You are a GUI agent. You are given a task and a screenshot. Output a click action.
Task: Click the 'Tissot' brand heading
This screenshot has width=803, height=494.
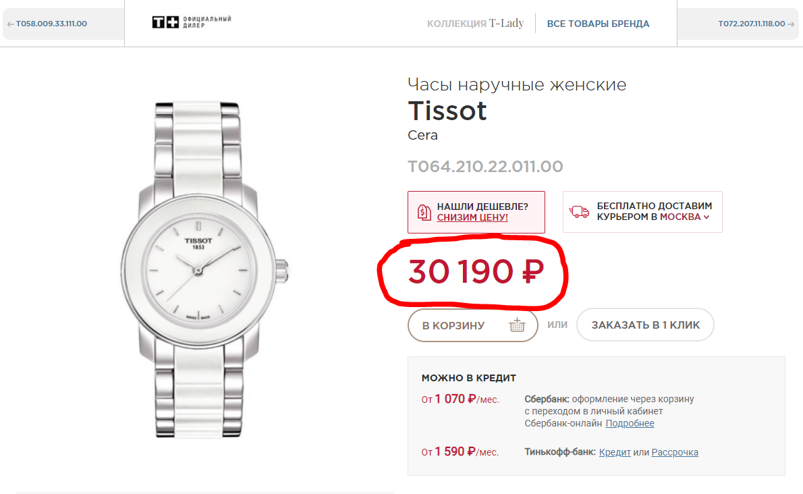coord(447,111)
